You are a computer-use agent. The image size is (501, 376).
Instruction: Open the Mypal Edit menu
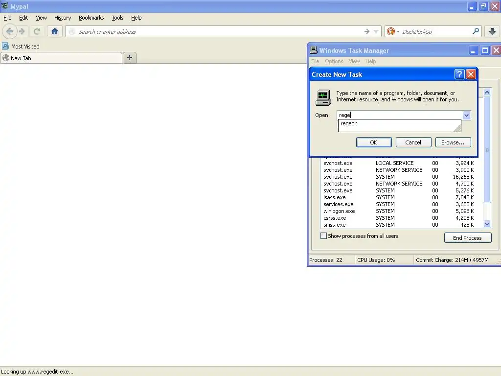coord(23,18)
